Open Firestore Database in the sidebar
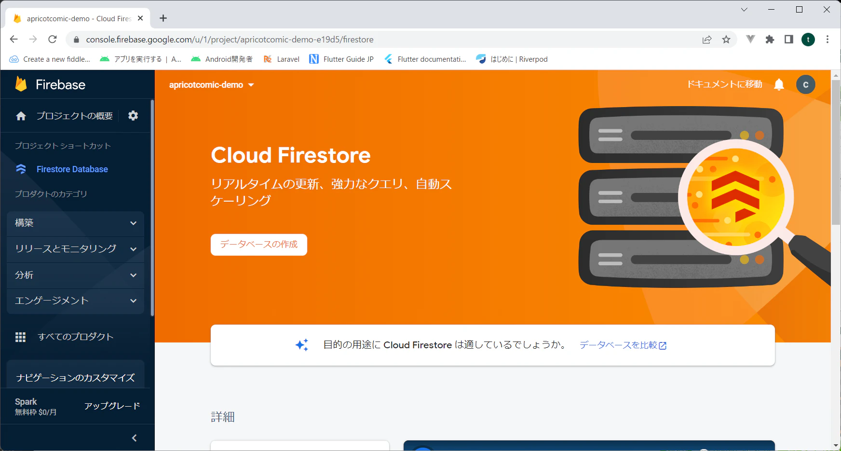The image size is (841, 451). (72, 169)
